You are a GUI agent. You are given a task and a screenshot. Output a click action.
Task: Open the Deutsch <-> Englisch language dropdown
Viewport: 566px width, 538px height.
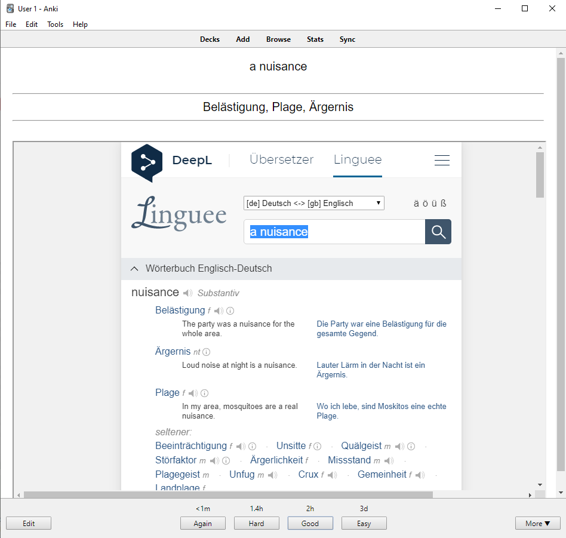click(x=313, y=203)
